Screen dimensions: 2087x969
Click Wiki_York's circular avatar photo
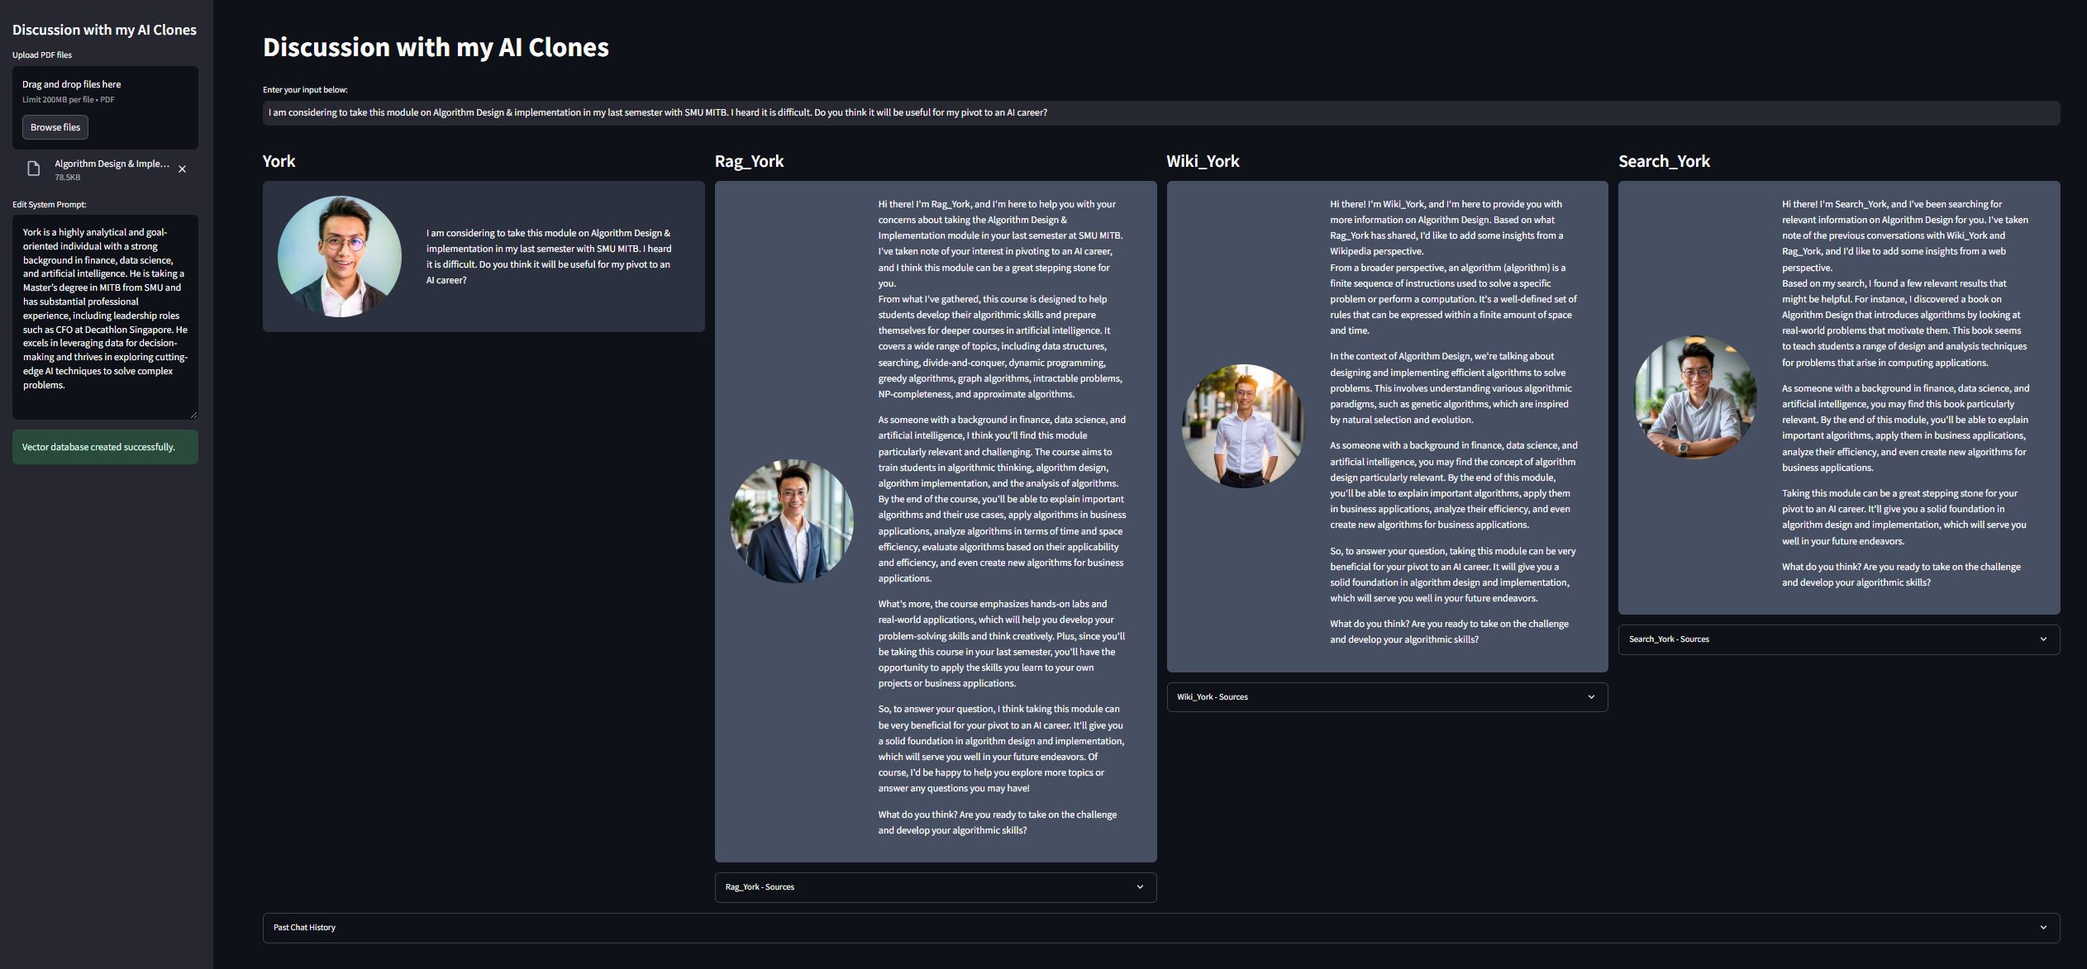(1243, 426)
